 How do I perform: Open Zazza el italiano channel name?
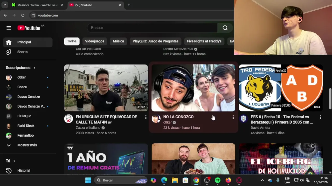88,128
